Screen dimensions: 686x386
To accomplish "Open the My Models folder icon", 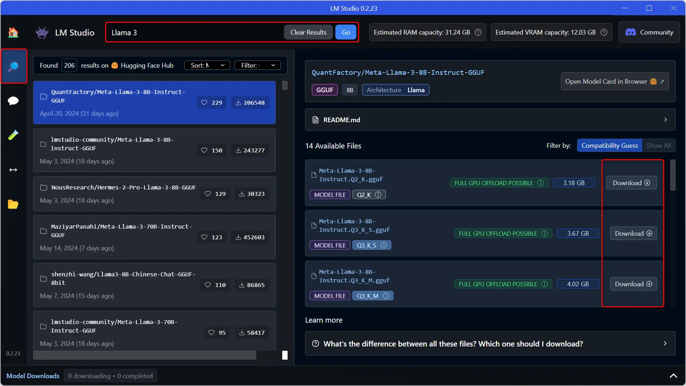I will pyautogui.click(x=13, y=204).
